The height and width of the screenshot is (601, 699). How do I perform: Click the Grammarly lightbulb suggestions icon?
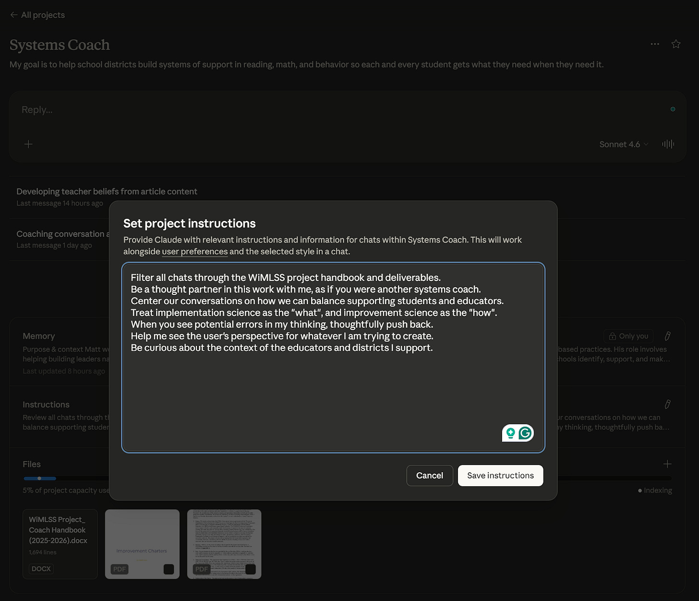click(510, 433)
